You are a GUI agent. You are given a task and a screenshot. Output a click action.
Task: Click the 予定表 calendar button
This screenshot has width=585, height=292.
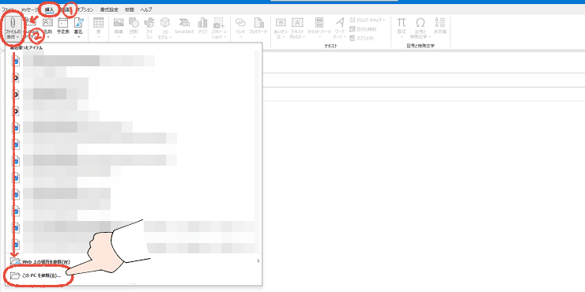pos(62,26)
